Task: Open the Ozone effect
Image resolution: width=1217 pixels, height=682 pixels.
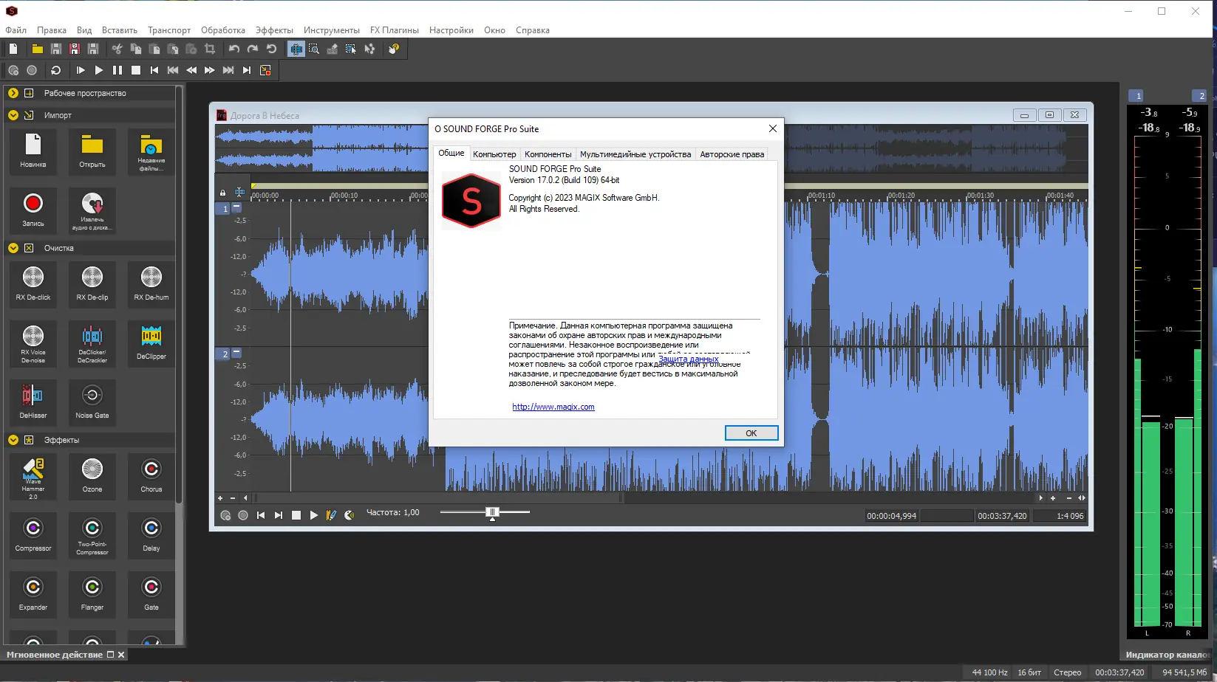Action: [92, 476]
